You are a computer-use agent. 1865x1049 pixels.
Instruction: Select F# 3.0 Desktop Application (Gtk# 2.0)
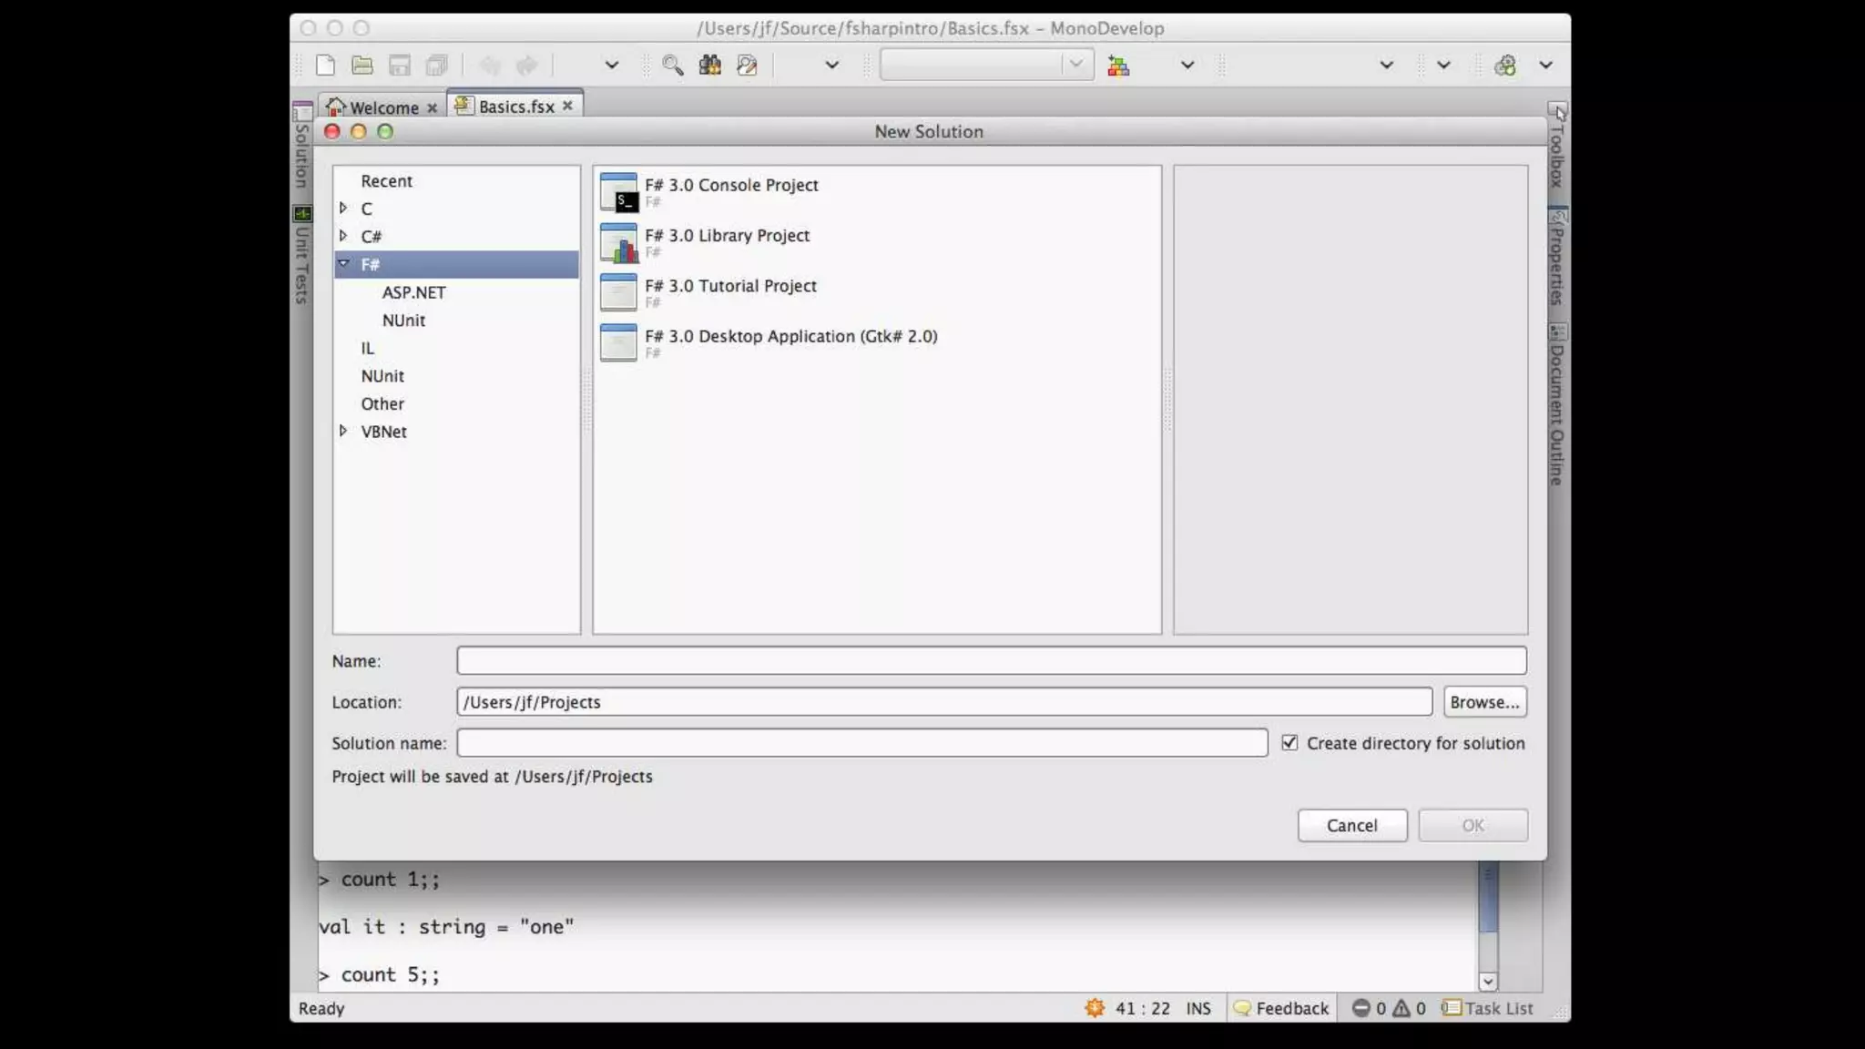tap(790, 336)
